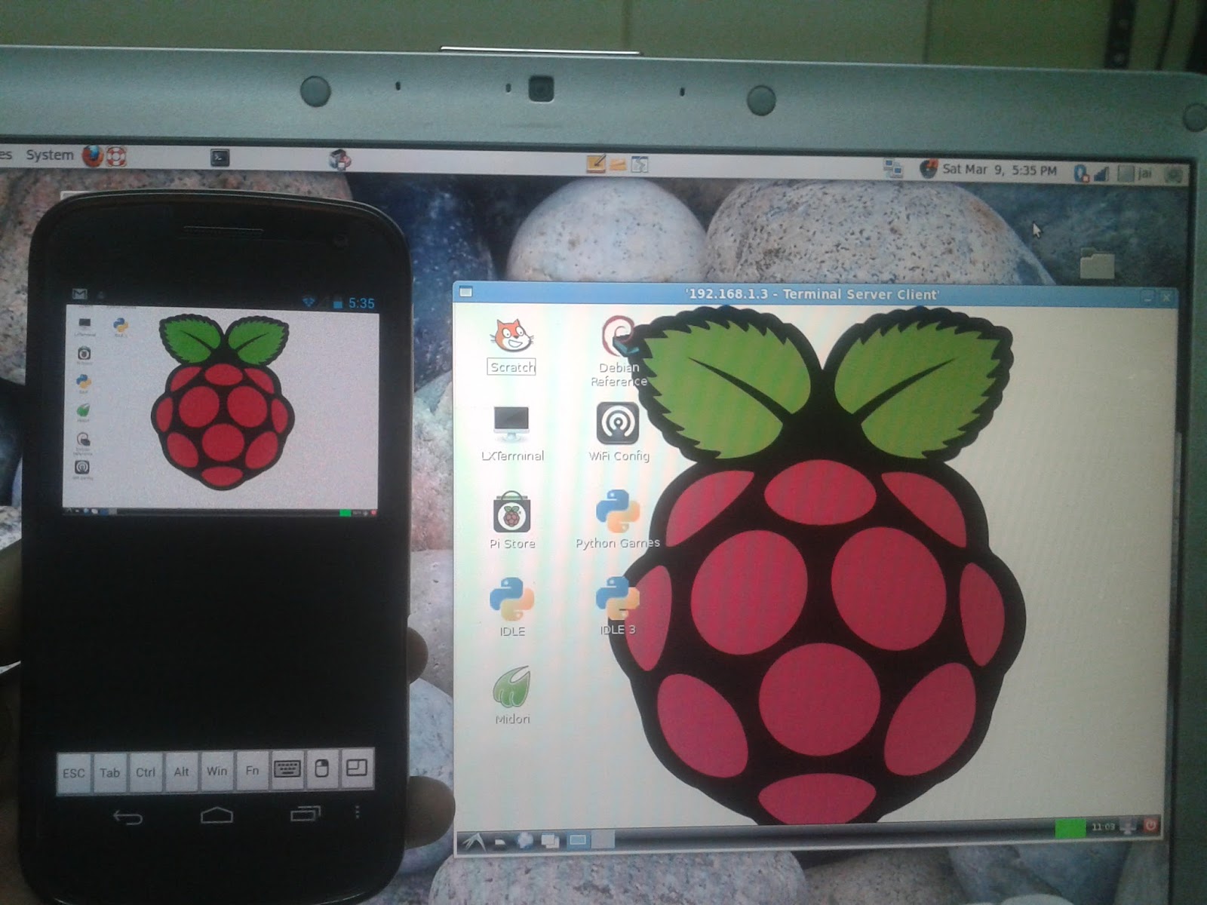Screen dimensions: 1207x905
Task: Click the signal strength icon in top panel
Action: pyautogui.click(x=1101, y=174)
